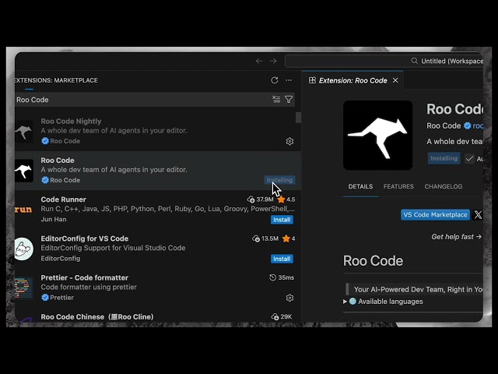Clear the extensions search results icon

pos(276,100)
